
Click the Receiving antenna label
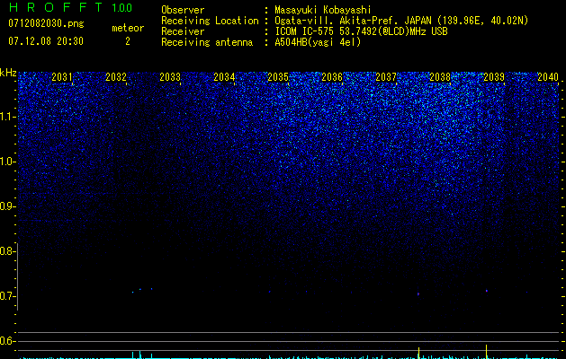pyautogui.click(x=207, y=43)
